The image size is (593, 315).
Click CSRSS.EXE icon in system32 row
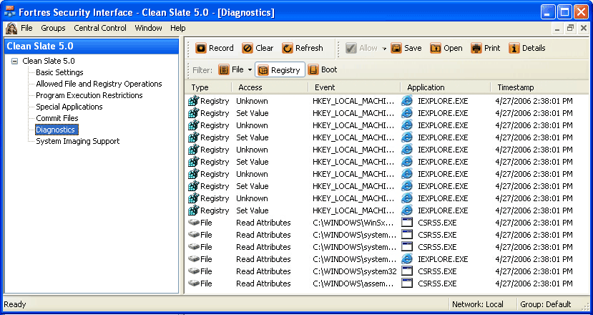(x=407, y=271)
